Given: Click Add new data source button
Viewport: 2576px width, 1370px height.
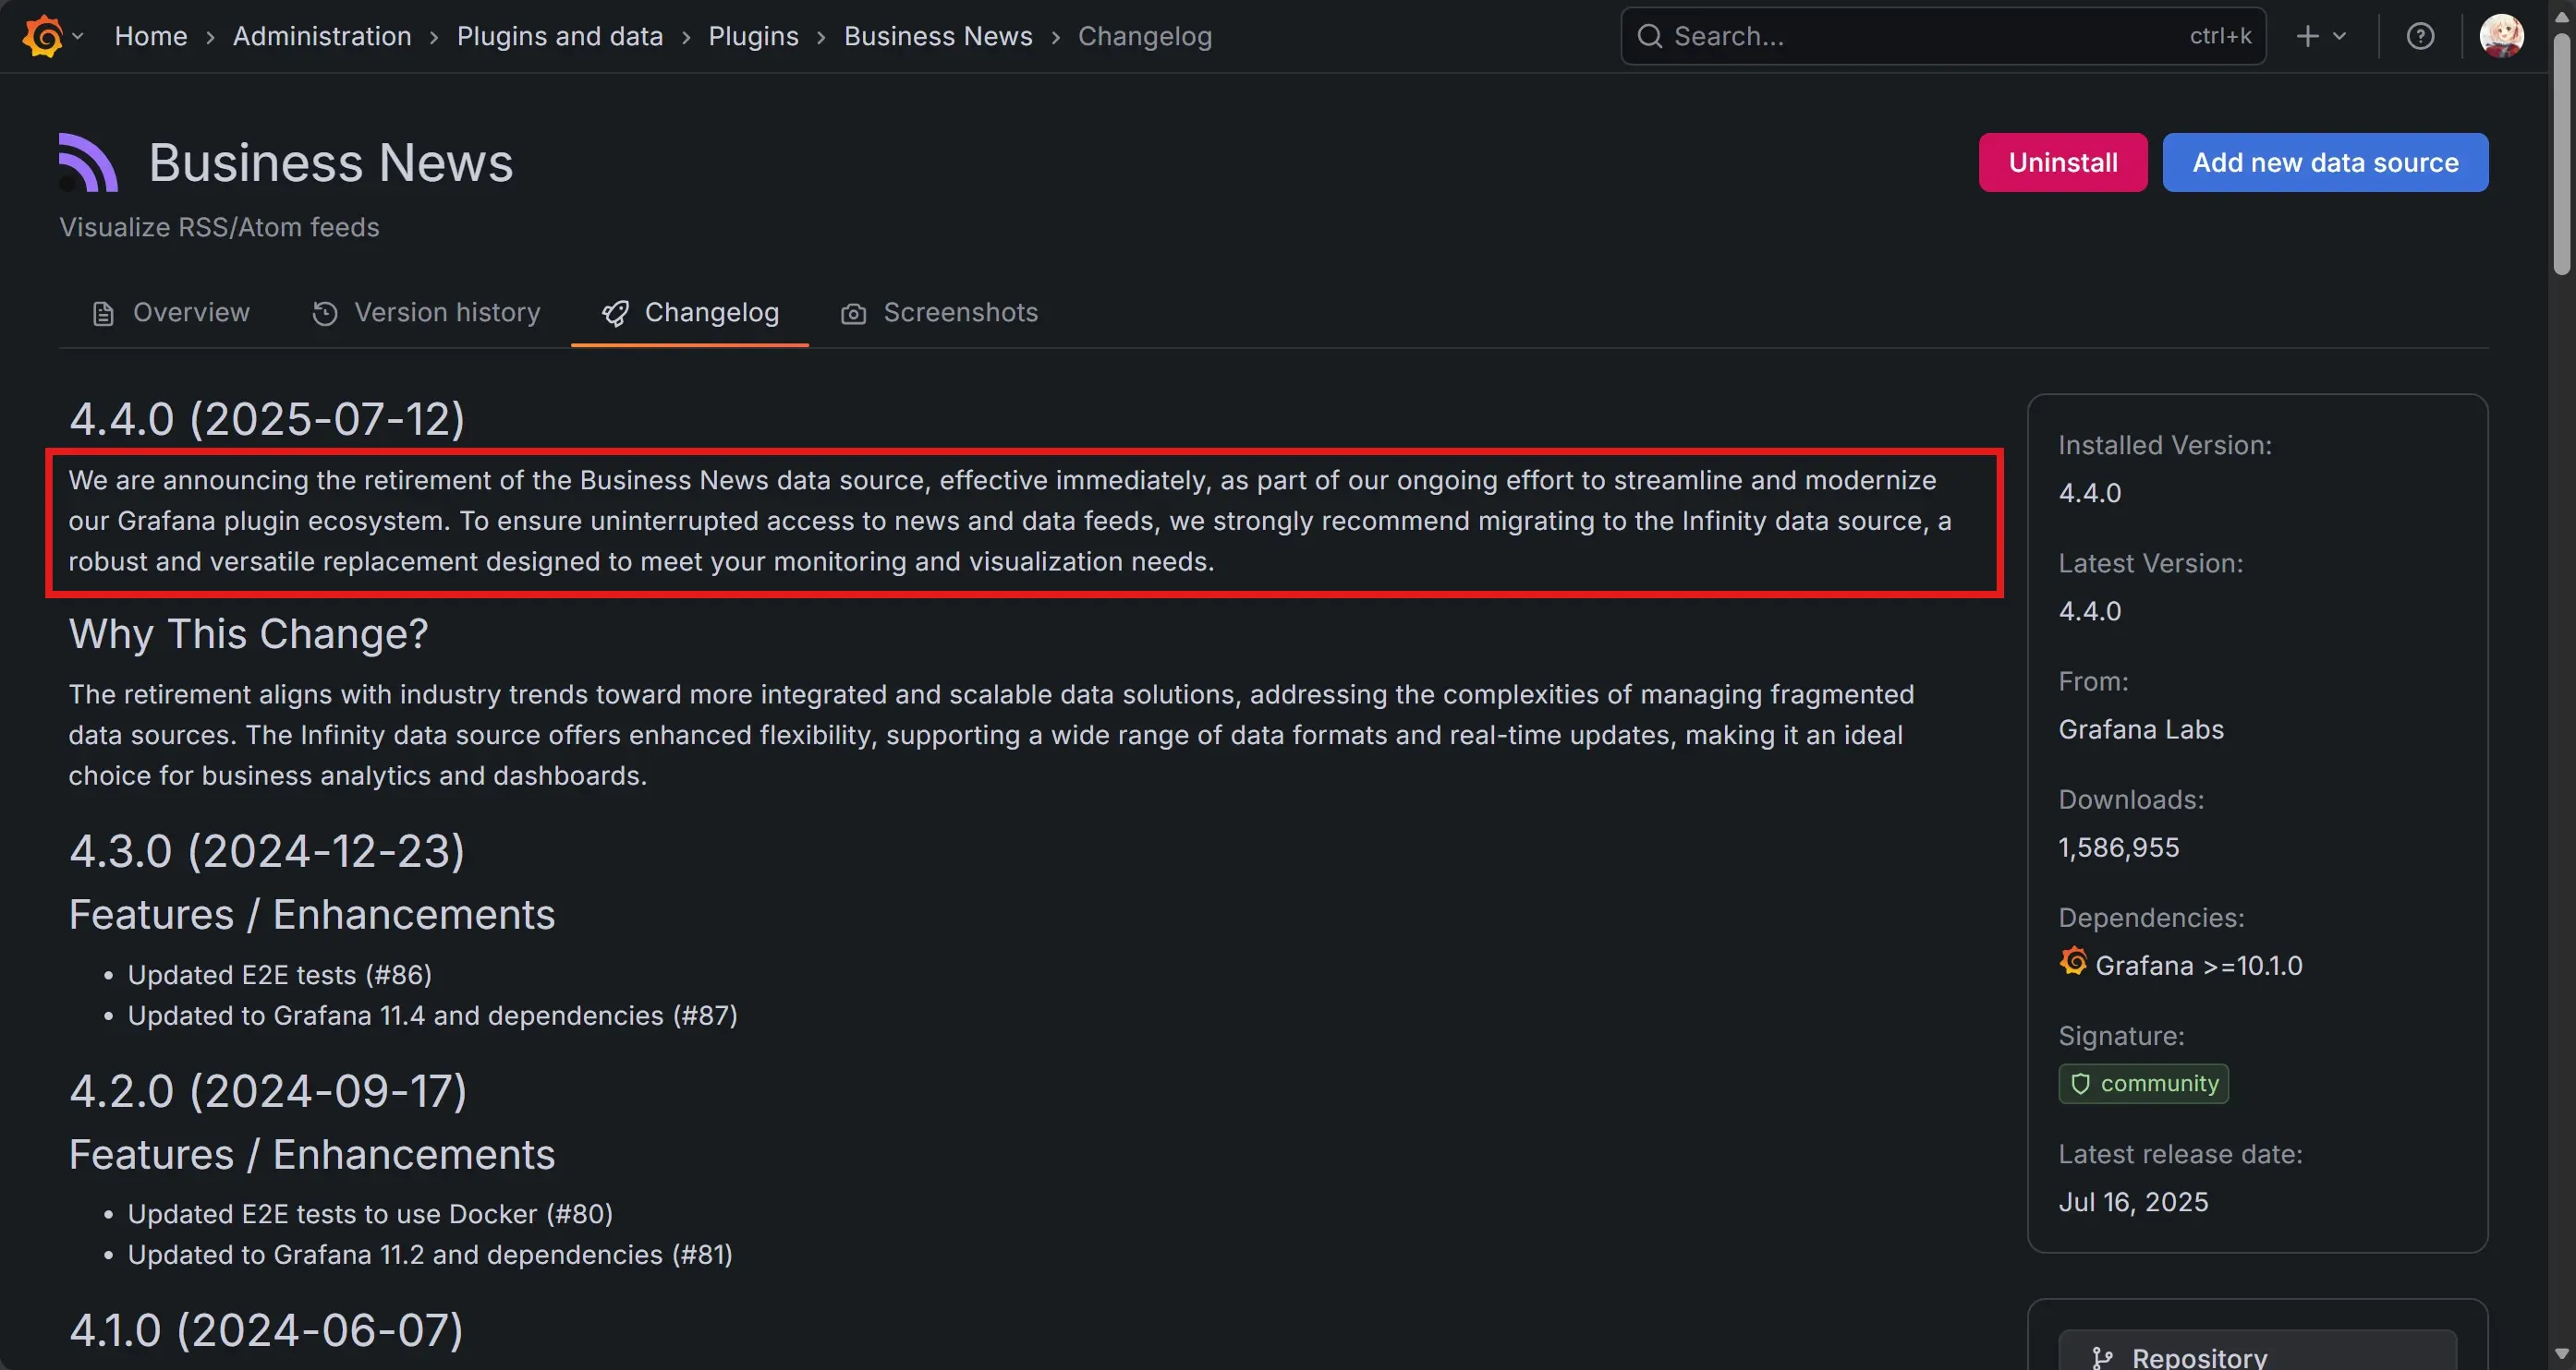Looking at the screenshot, I should [x=2325, y=162].
